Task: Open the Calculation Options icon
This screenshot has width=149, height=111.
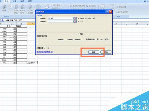Action: point(112,7)
